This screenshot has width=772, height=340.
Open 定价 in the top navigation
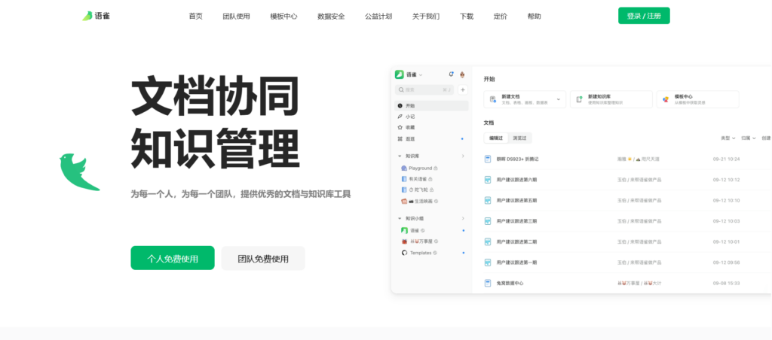tap(501, 17)
